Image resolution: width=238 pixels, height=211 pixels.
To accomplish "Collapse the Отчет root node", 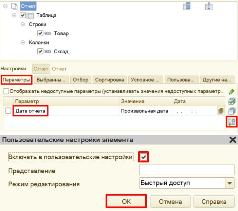I will tap(5, 6).
